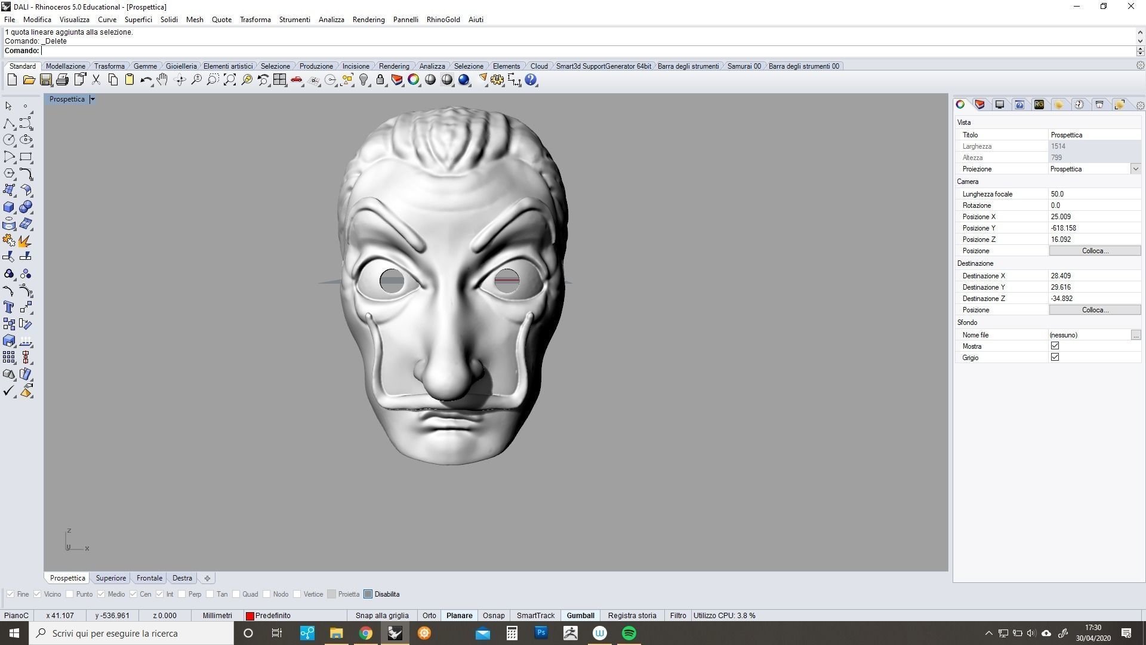1146x645 pixels.
Task: Click the rectangular Array grid icon
Action: [9, 357]
